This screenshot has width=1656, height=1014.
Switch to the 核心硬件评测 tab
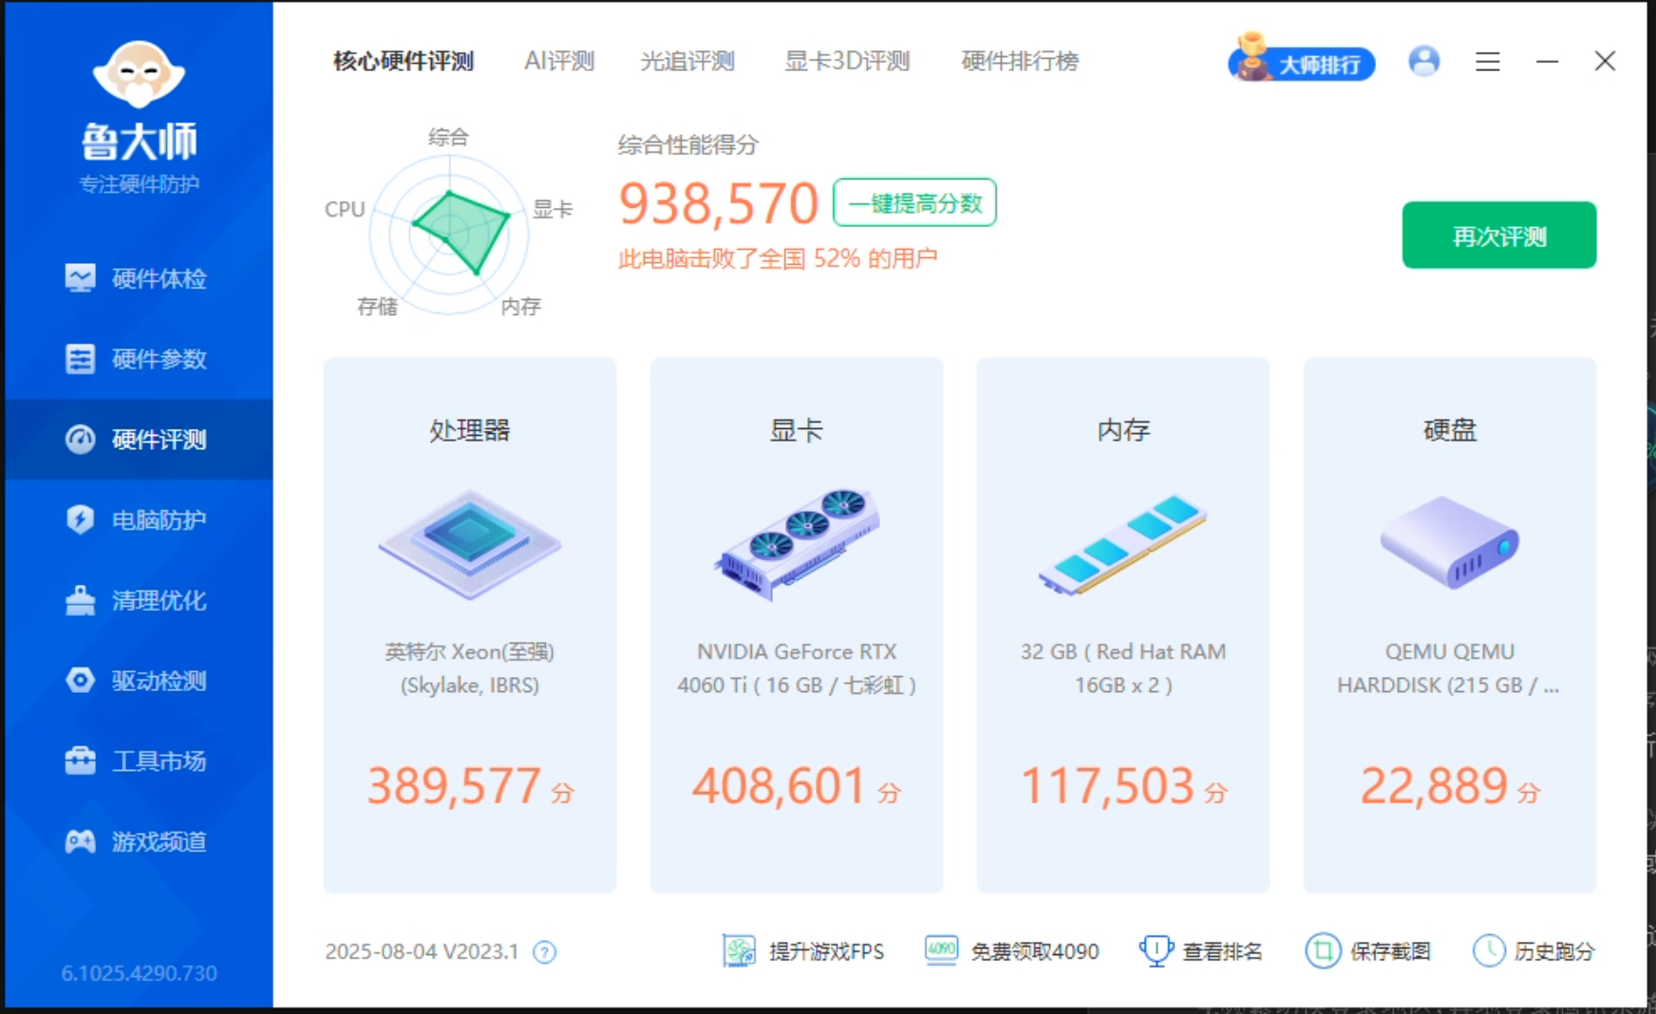pyautogui.click(x=404, y=62)
